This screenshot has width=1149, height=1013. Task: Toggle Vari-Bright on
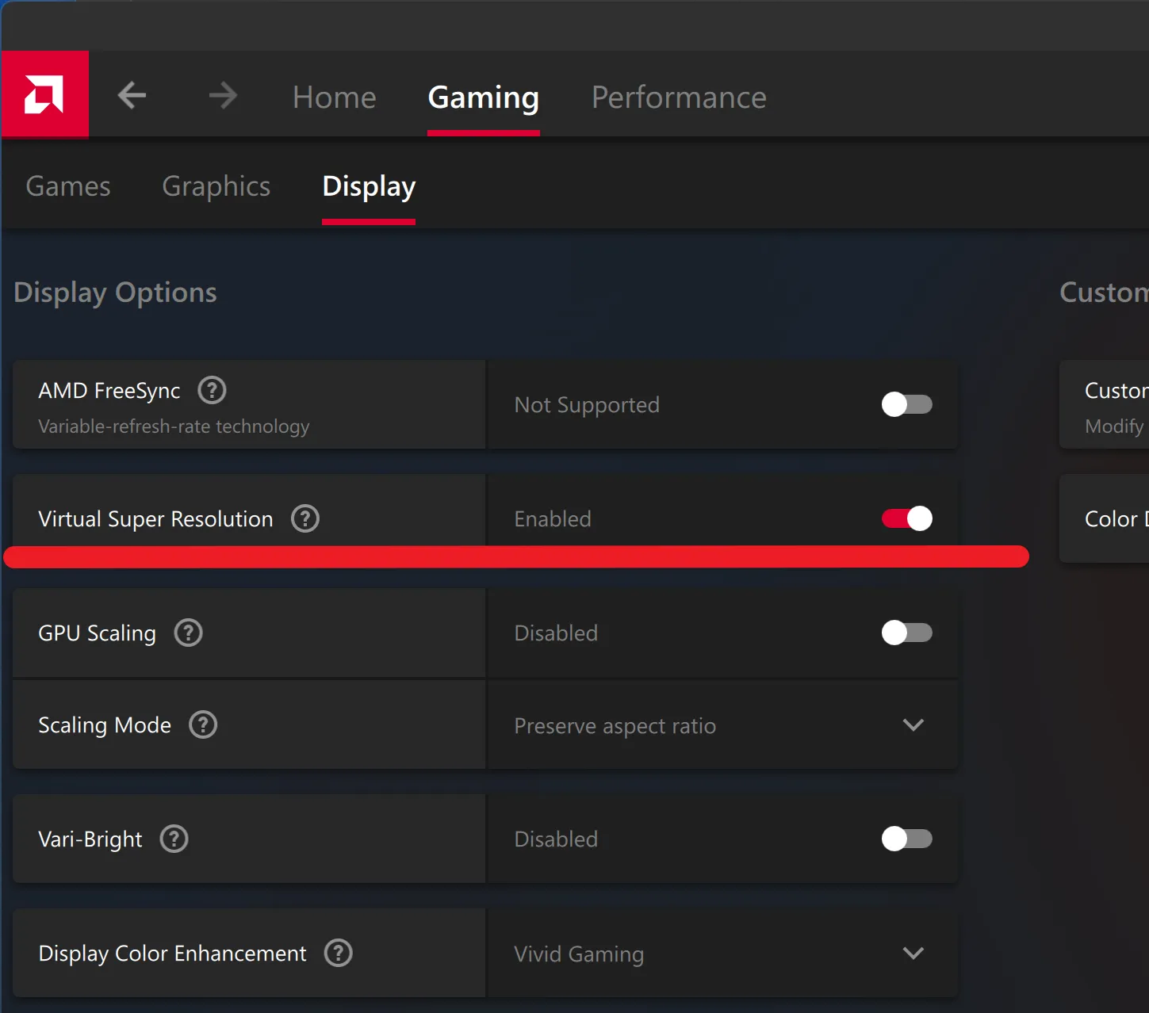pyautogui.click(x=906, y=839)
